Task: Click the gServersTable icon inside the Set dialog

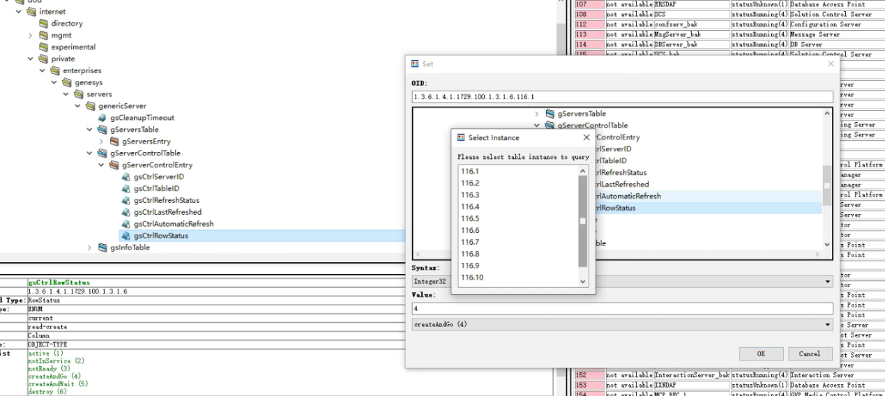Action: (550, 114)
